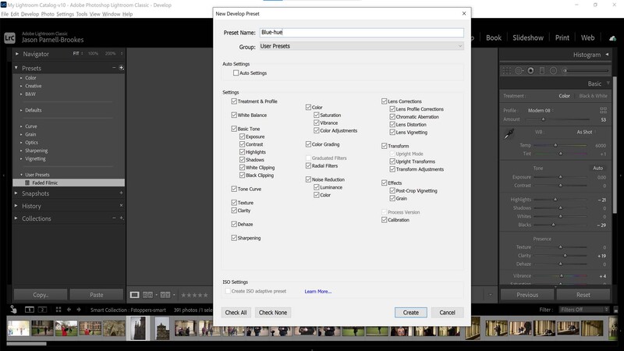Click the Check None button
Image resolution: width=624 pixels, height=351 pixels.
273,313
